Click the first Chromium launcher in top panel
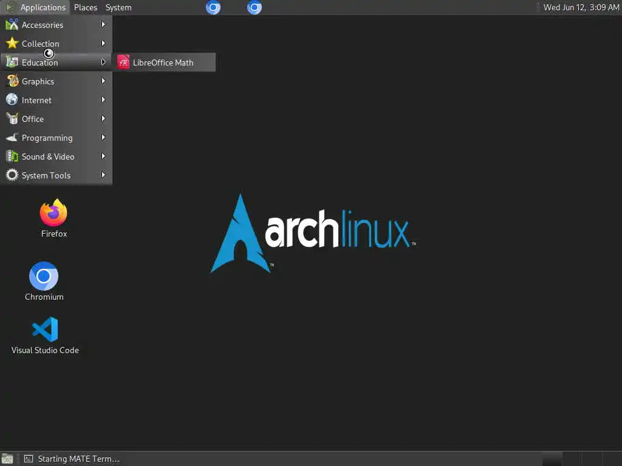 (213, 7)
